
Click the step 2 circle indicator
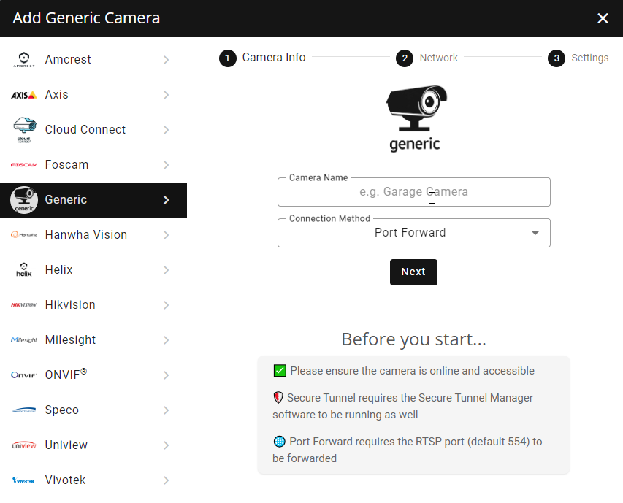point(405,58)
